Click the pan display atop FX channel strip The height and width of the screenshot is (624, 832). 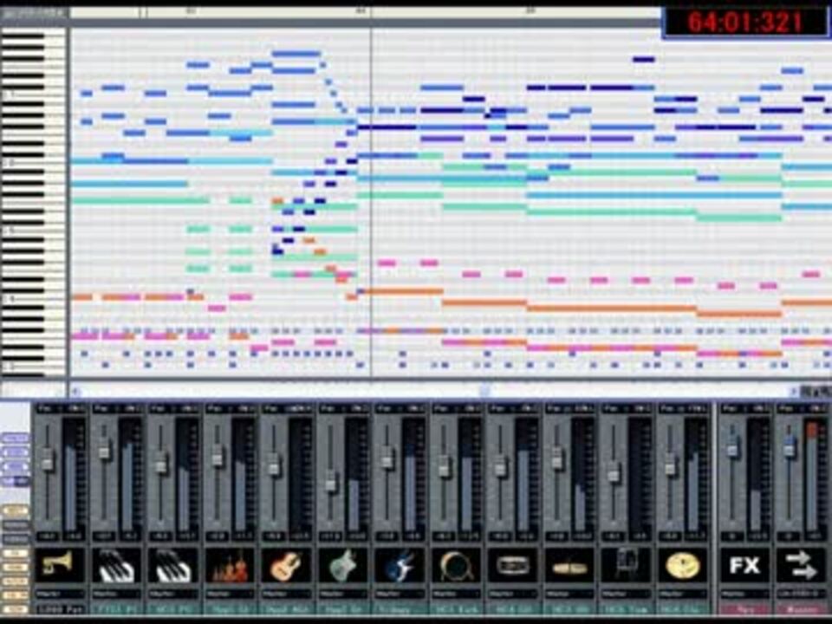point(745,408)
